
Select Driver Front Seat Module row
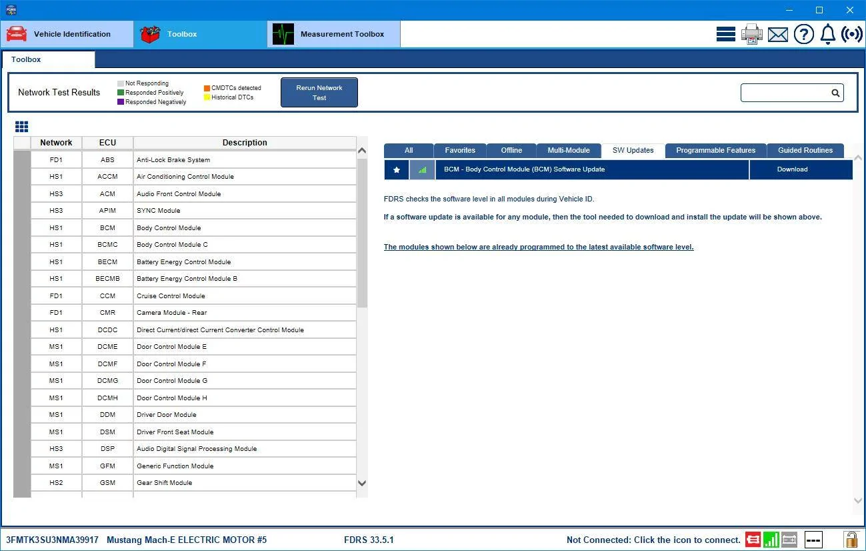193,432
